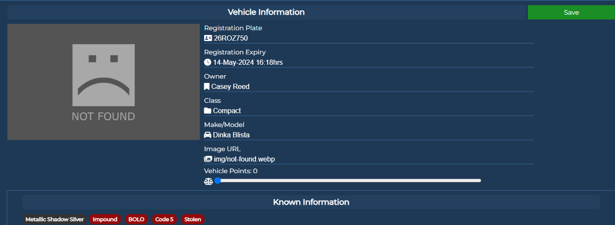Click the bookmark icon beside Casey Reed
615x225 pixels.
[207, 86]
